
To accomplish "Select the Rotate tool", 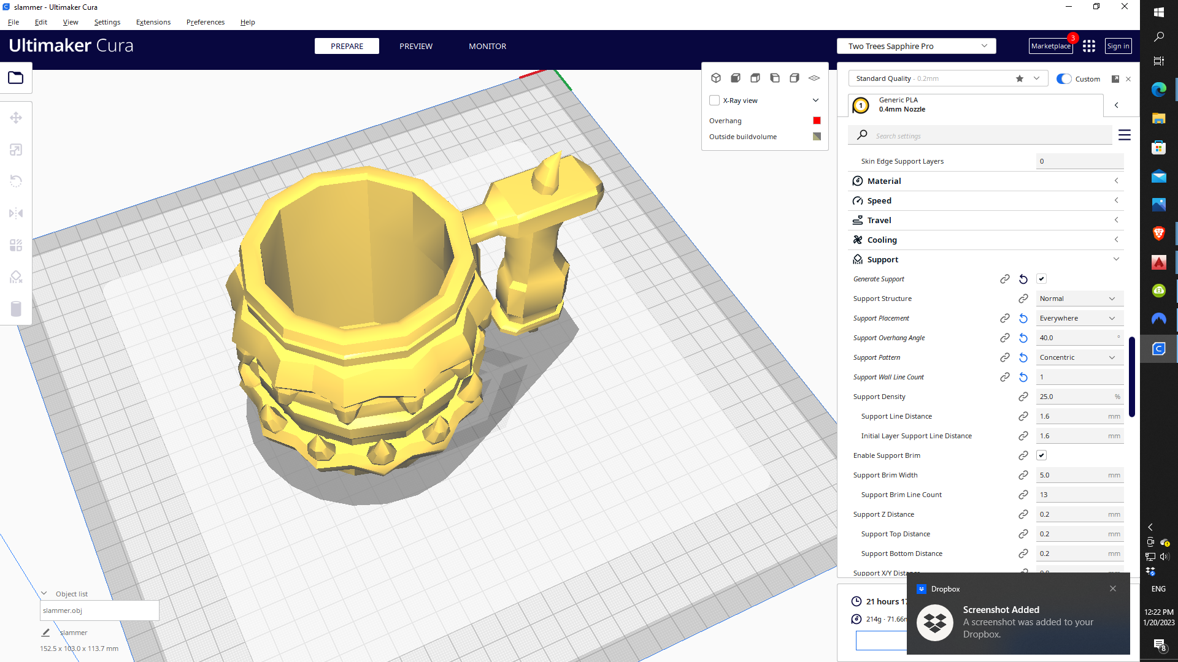I will pyautogui.click(x=16, y=181).
